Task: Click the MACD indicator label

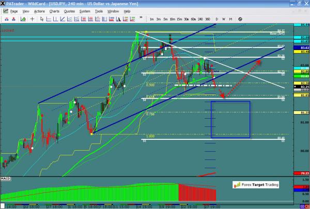Action: (6, 179)
